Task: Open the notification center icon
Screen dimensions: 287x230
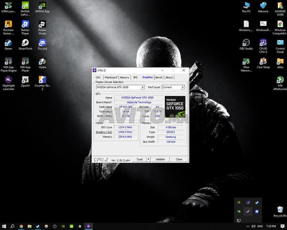Action: (x=282, y=226)
